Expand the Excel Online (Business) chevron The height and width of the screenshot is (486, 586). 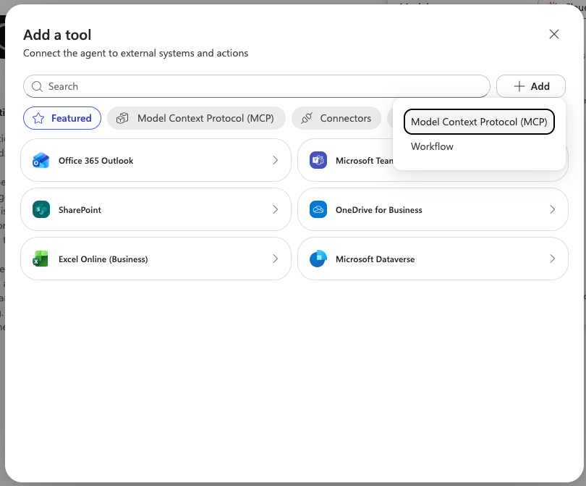276,259
